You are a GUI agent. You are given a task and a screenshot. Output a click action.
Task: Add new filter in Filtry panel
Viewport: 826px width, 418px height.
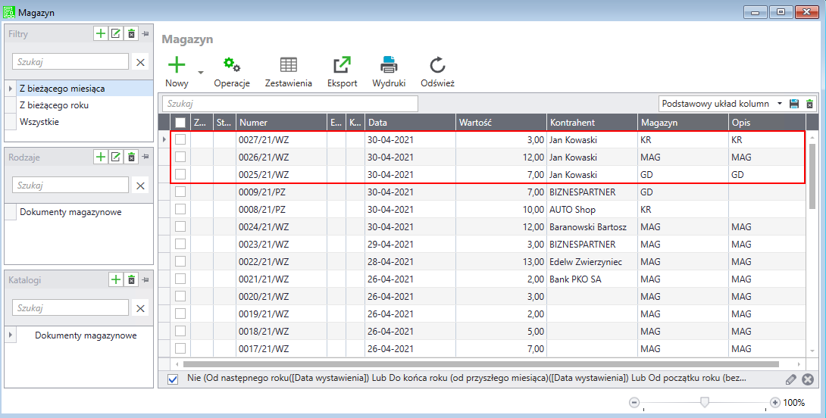pos(100,33)
